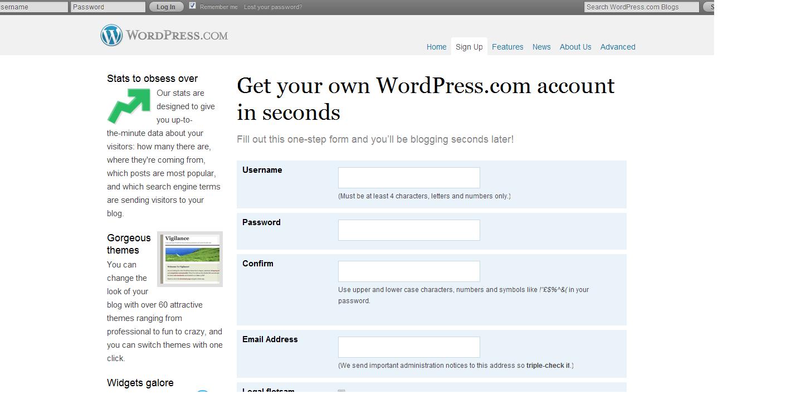This screenshot has width=791, height=394.
Task: Open the Home tab
Action: coord(437,47)
